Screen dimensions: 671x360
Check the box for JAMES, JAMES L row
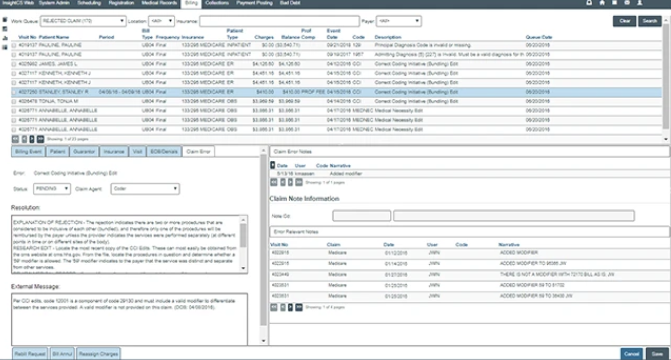[14, 64]
